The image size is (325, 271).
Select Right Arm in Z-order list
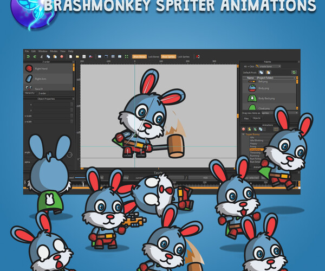[x=49, y=79]
